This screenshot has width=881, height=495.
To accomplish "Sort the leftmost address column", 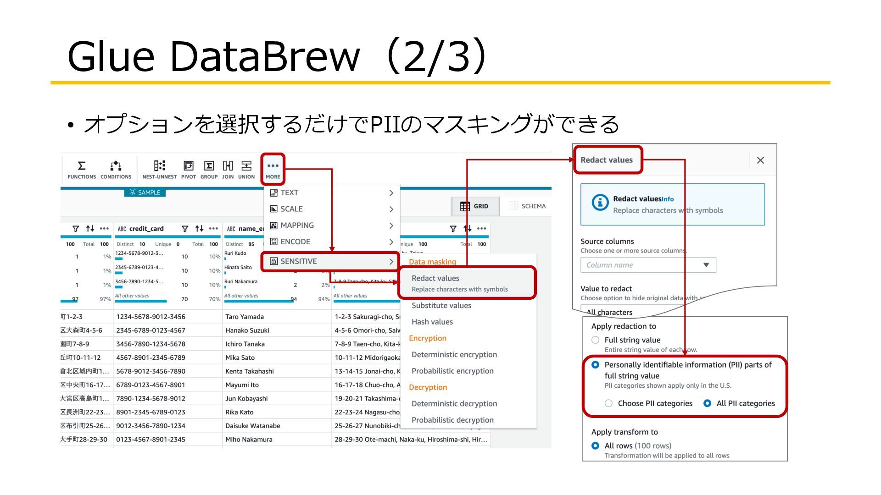I will 90,229.
